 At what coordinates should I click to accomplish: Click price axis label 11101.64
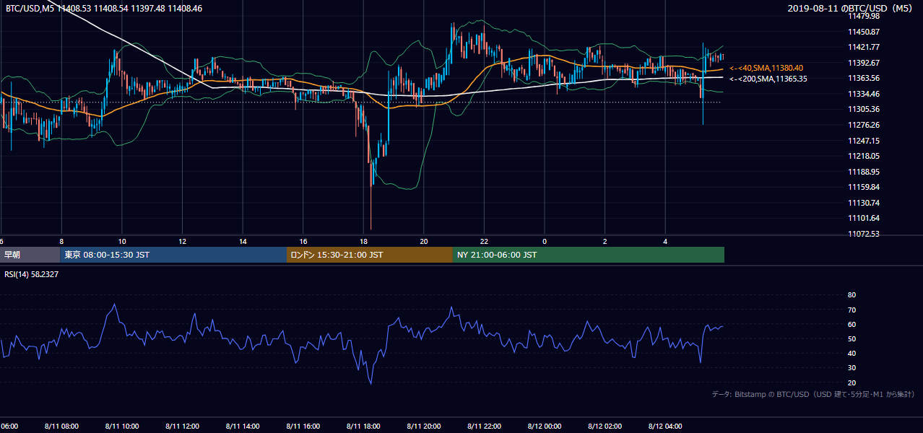coord(864,218)
